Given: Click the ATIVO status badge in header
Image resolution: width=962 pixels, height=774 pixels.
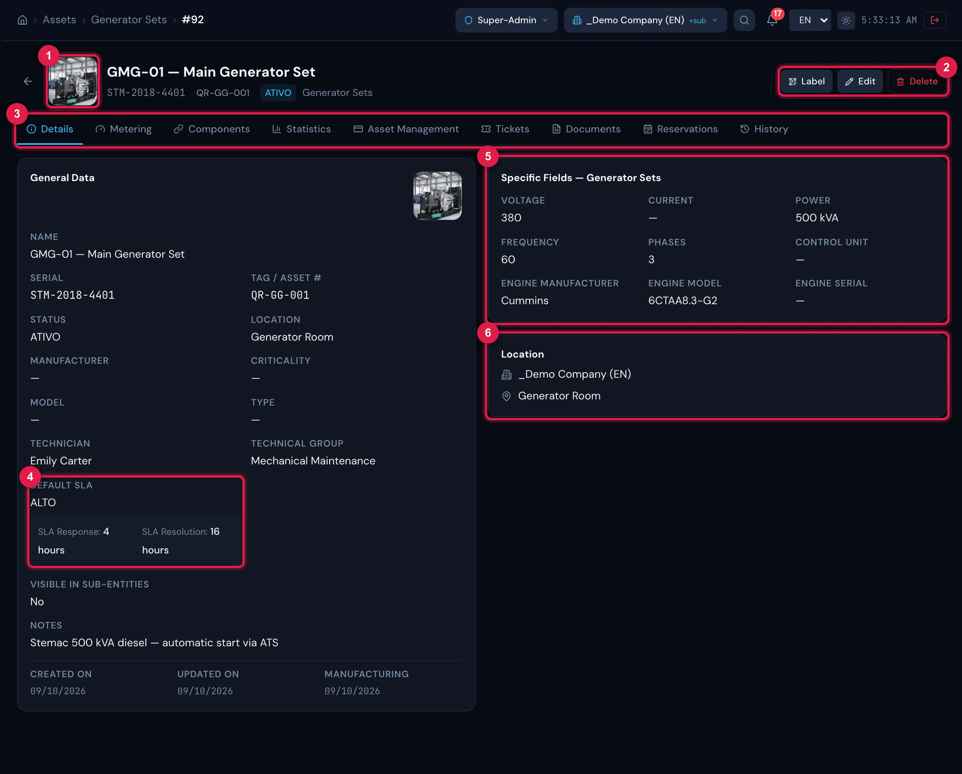Looking at the screenshot, I should click(278, 93).
